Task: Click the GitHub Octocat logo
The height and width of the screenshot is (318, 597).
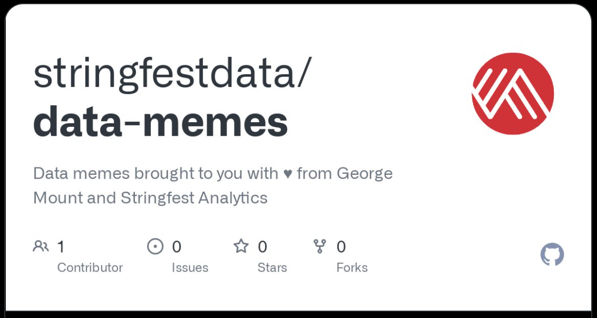Action: [x=552, y=255]
